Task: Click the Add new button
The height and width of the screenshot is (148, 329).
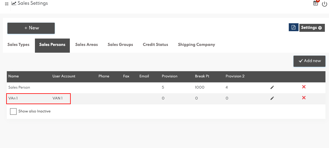Action: pyautogui.click(x=309, y=61)
